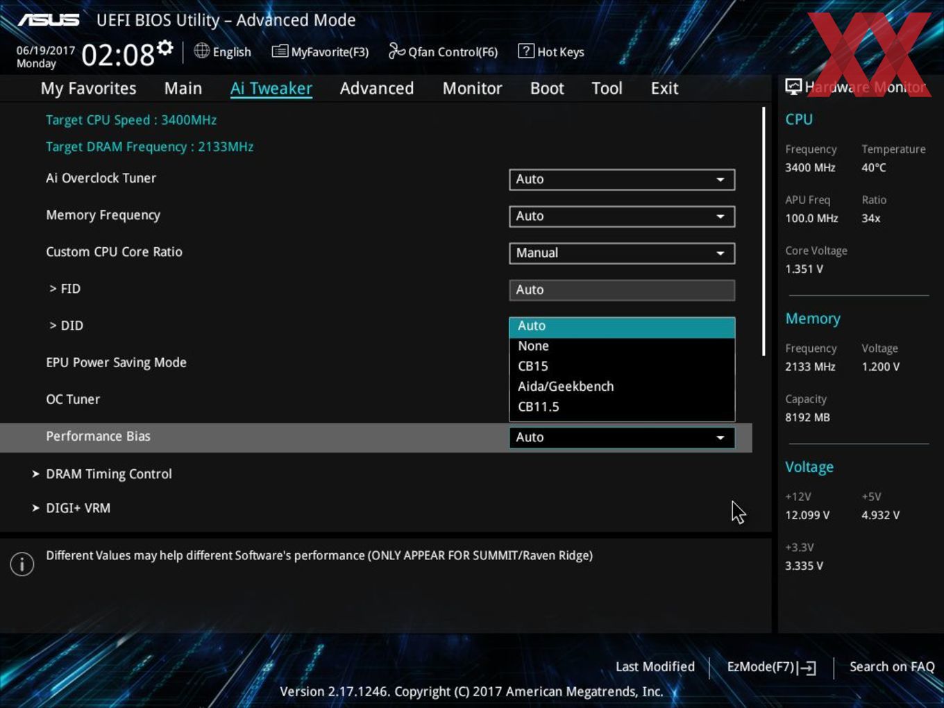Click the FID value field

click(x=622, y=290)
